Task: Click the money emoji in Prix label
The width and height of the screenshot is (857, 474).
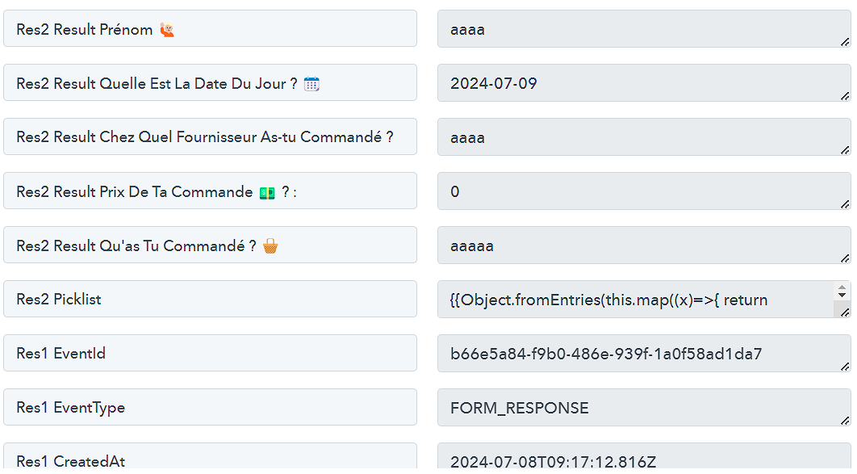Action: 267,192
